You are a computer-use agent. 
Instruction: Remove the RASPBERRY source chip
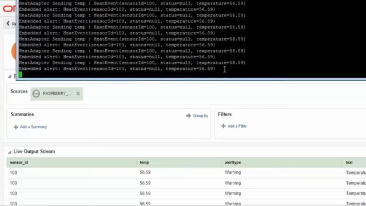[78, 93]
